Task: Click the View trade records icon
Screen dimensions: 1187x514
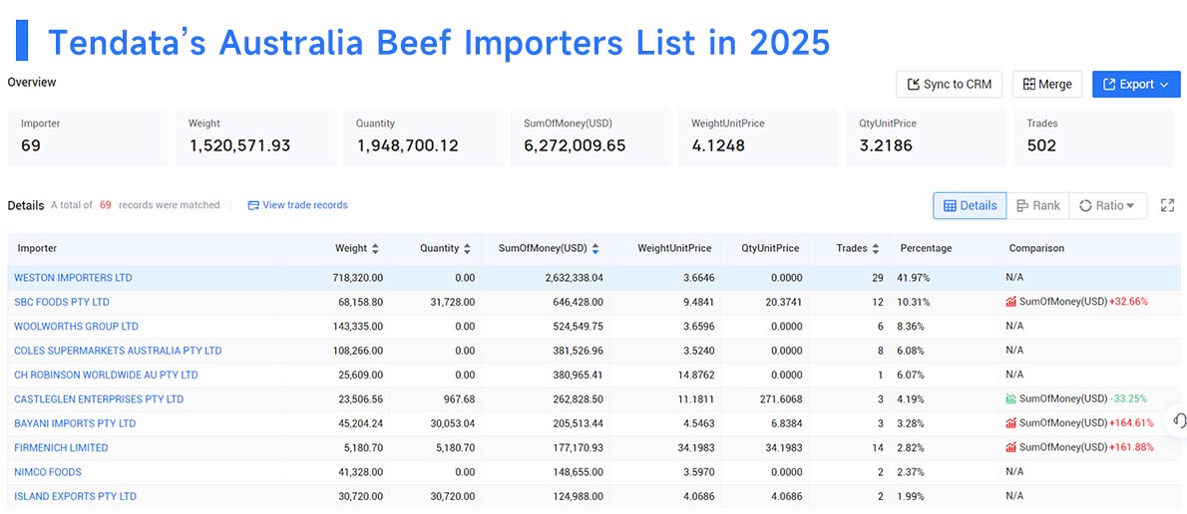Action: click(x=253, y=205)
